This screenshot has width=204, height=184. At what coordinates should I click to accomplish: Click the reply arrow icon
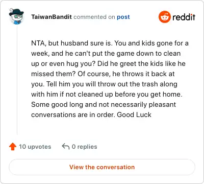66,146
